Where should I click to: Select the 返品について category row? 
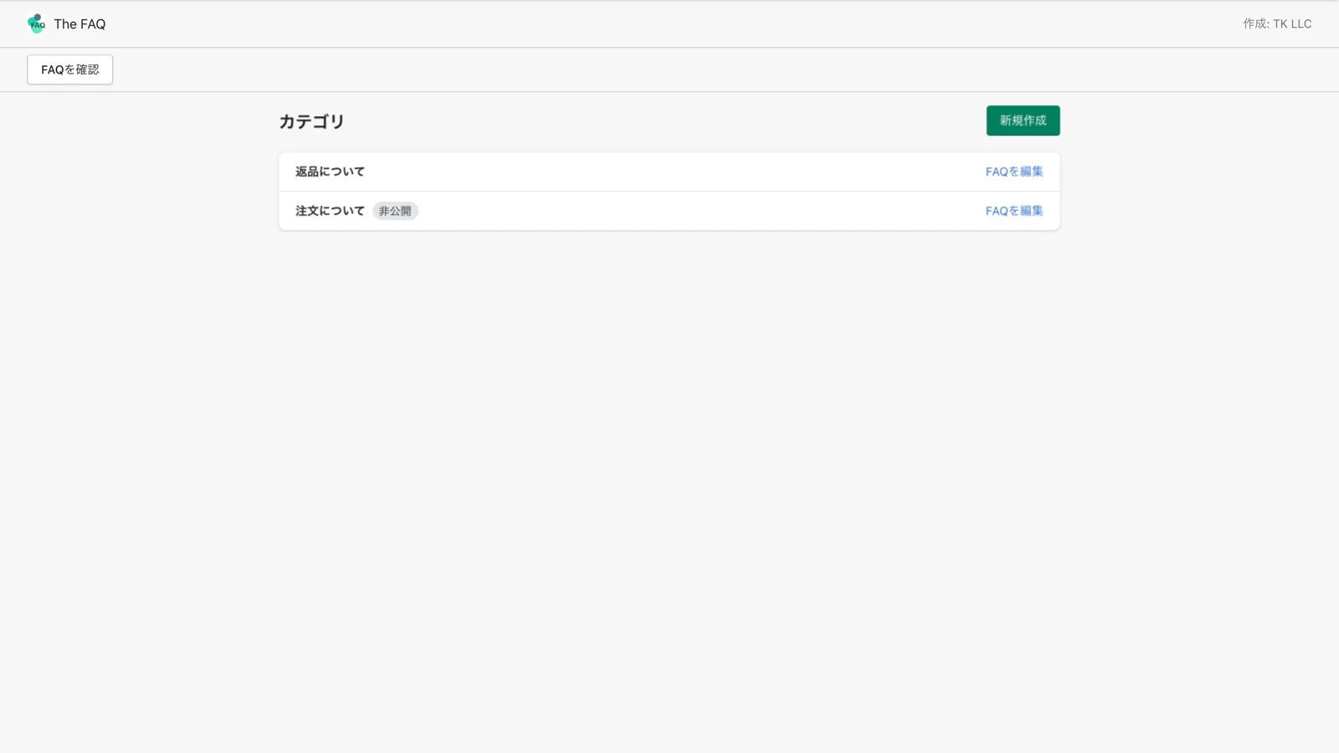pyautogui.click(x=669, y=172)
